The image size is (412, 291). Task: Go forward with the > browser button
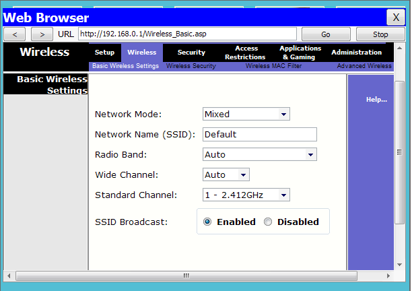[42, 34]
